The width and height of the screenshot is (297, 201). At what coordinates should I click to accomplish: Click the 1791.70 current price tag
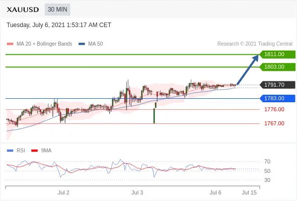(x=277, y=85)
